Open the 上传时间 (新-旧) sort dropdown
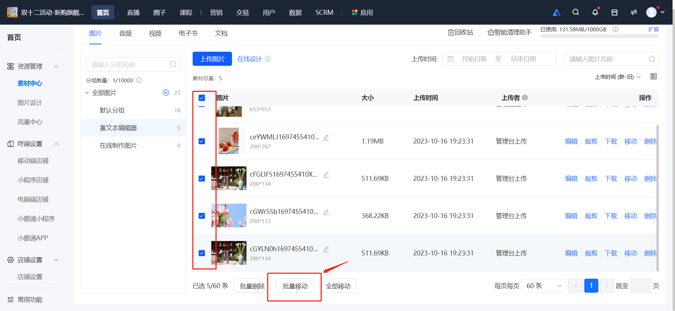675x311 pixels. point(618,77)
